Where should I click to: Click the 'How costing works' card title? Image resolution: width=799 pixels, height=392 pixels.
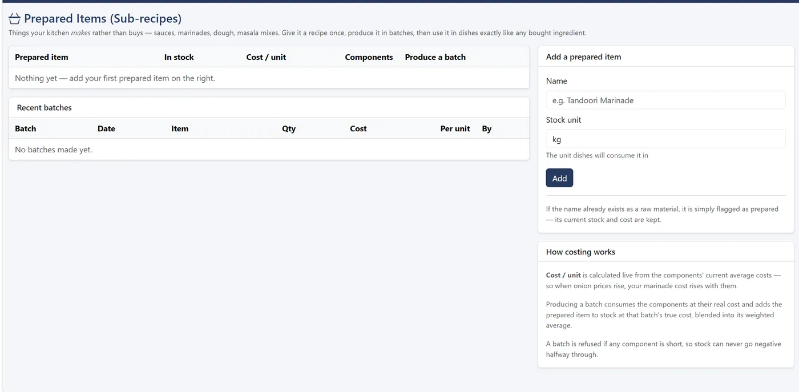(x=580, y=252)
